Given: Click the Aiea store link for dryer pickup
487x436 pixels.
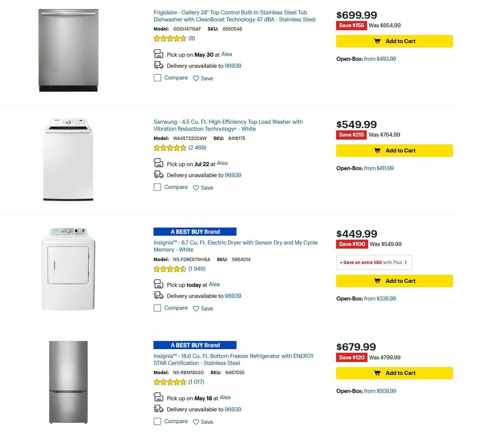Looking at the screenshot, I should pyautogui.click(x=214, y=284).
